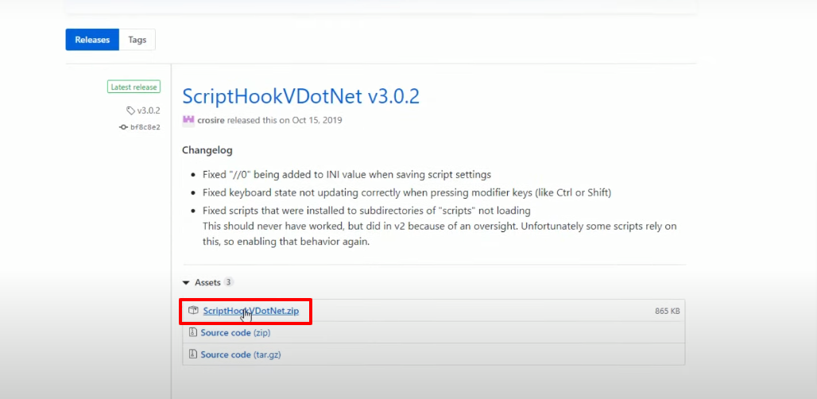Click the zip file icon for Source code (zip)

[x=193, y=332]
